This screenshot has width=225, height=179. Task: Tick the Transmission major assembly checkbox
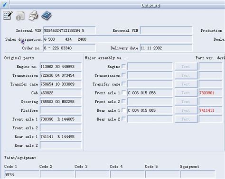[124, 75]
